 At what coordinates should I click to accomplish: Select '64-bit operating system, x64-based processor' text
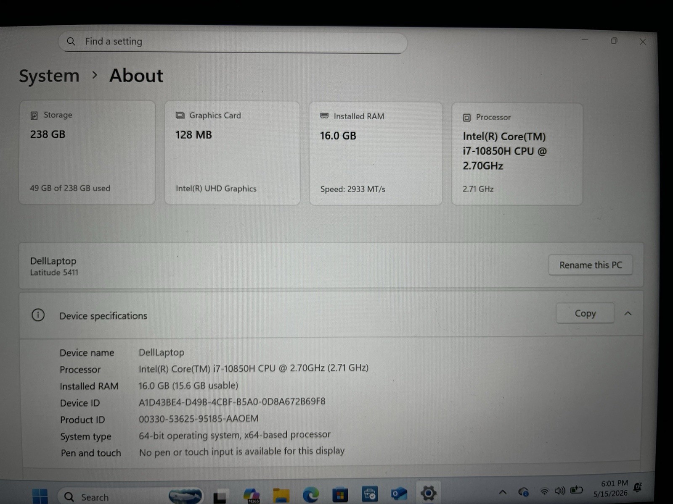click(235, 435)
